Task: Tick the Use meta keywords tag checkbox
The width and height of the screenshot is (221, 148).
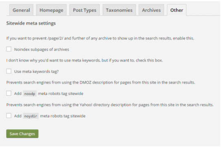Action: pyautogui.click(x=9, y=71)
